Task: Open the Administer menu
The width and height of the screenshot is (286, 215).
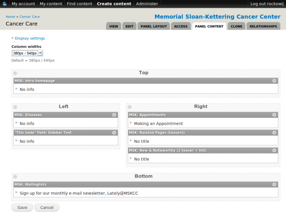Action: click(x=147, y=4)
